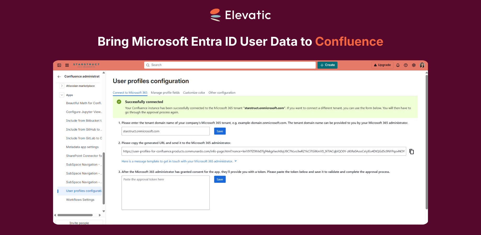Collapse the sidebar panel icon
Image resolution: width=481 pixels, height=235 pixels.
click(59, 65)
